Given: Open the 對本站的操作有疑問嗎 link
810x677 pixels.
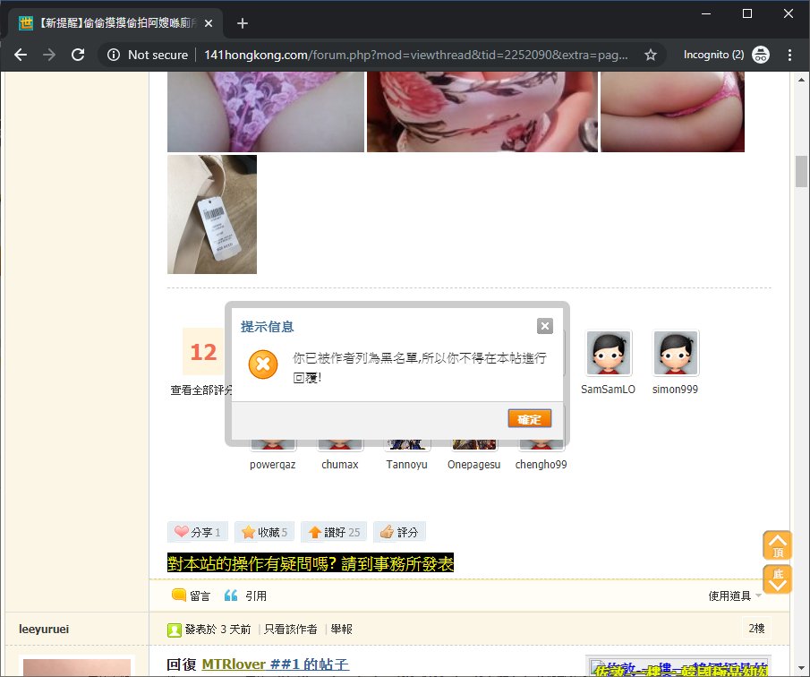Looking at the screenshot, I should click(311, 563).
